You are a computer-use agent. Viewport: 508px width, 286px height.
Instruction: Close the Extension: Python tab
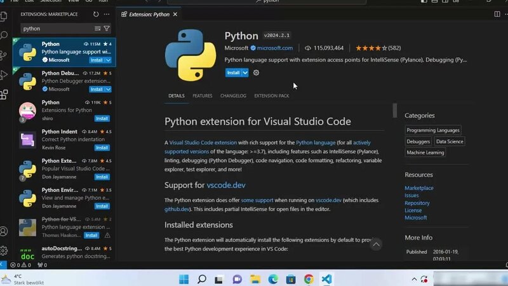175,14
